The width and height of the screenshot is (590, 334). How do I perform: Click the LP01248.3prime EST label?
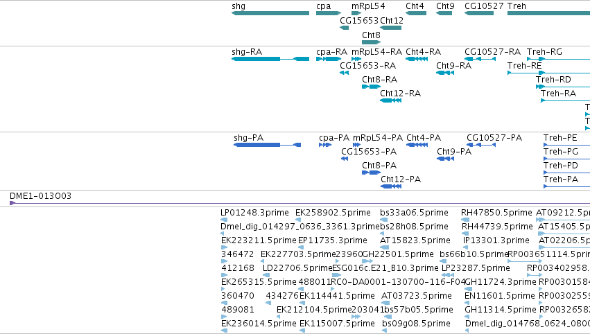pos(254,213)
